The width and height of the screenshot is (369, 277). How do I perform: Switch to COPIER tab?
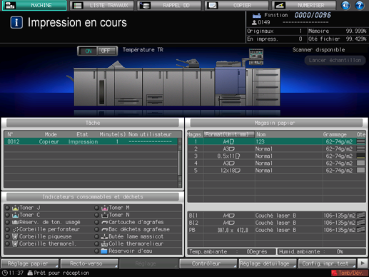tap(236, 5)
